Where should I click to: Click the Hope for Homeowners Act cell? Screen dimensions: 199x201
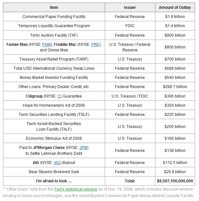pyautogui.click(x=54, y=105)
